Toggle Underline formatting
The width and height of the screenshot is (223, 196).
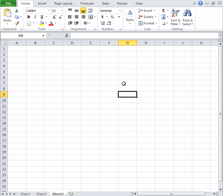coord(42,17)
